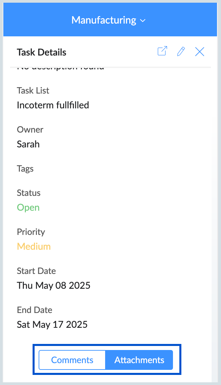The width and height of the screenshot is (221, 385).
Task: Click the Task List field label
Action: click(33, 91)
